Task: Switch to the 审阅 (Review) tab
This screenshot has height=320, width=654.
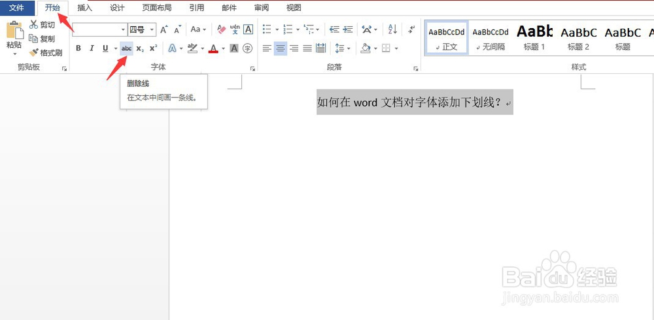Action: tap(262, 7)
